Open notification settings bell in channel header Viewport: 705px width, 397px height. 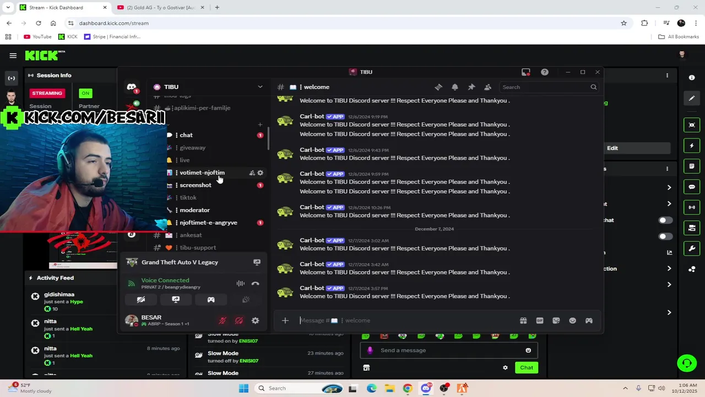click(x=455, y=87)
